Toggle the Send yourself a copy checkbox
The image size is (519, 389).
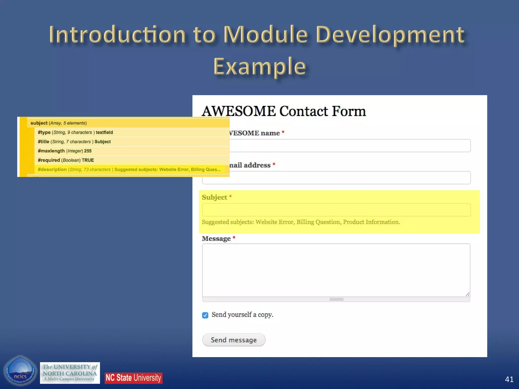coord(205,315)
